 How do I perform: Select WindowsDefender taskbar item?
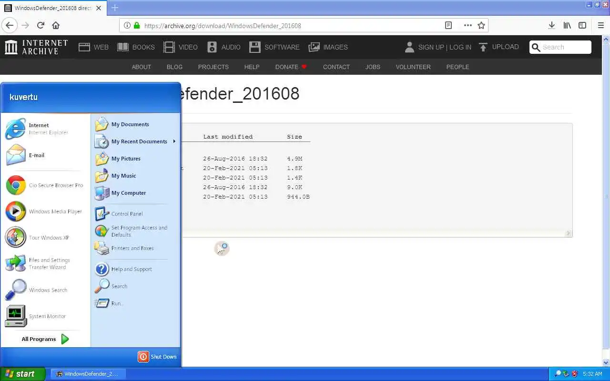[88, 374]
